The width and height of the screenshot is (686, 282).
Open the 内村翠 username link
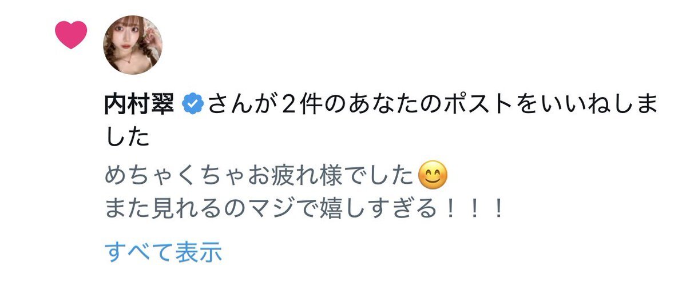[x=140, y=105]
